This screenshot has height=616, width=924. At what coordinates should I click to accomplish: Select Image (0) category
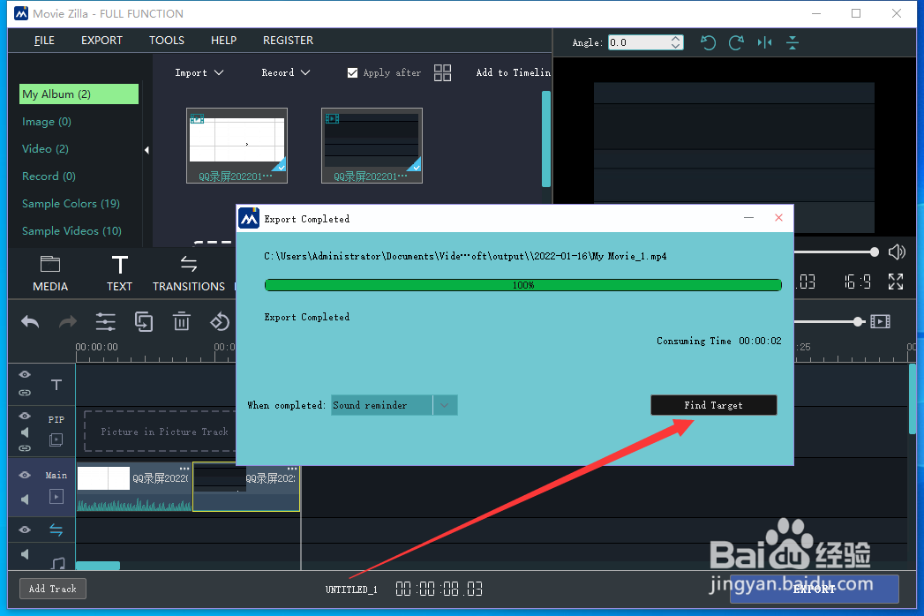tap(47, 122)
